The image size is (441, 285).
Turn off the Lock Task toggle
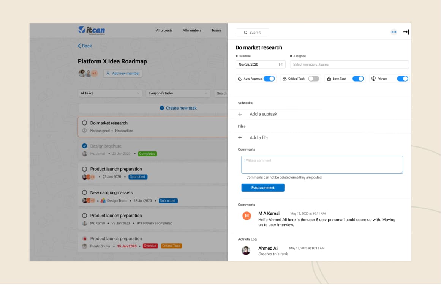(358, 79)
